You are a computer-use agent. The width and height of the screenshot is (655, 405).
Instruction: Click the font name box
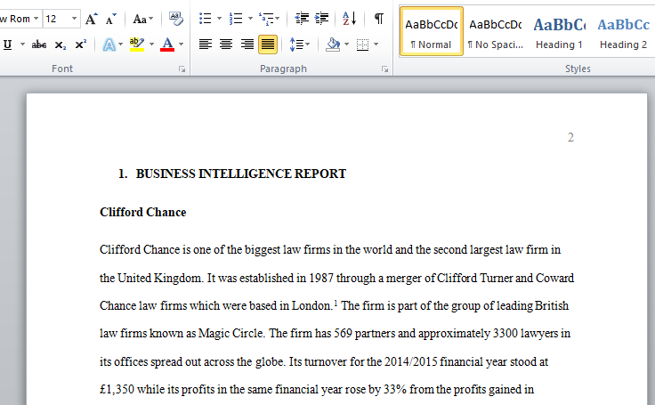click(x=15, y=19)
